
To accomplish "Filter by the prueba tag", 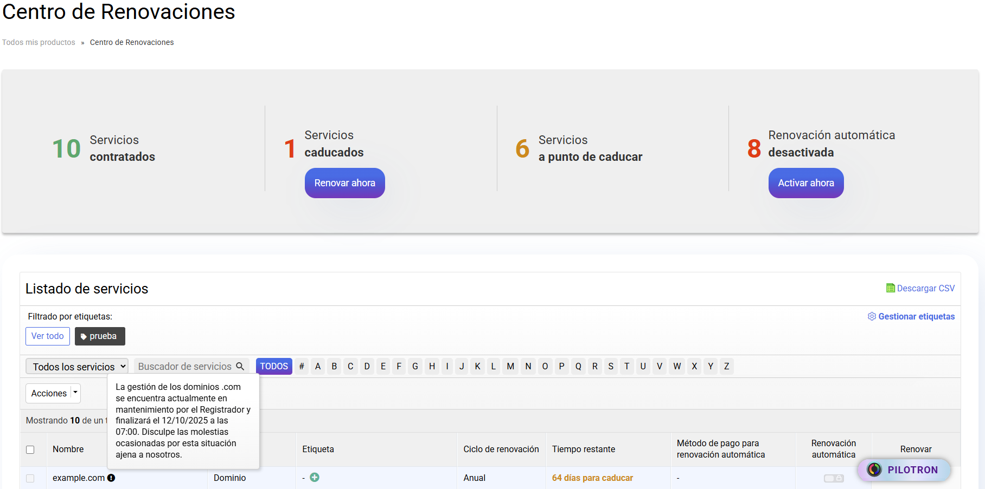I will click(x=100, y=336).
